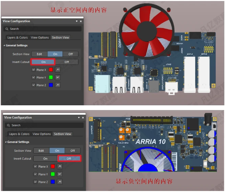Close the bottom View Configuration panel
The width and height of the screenshot is (225, 192).
click(x=83, y=118)
